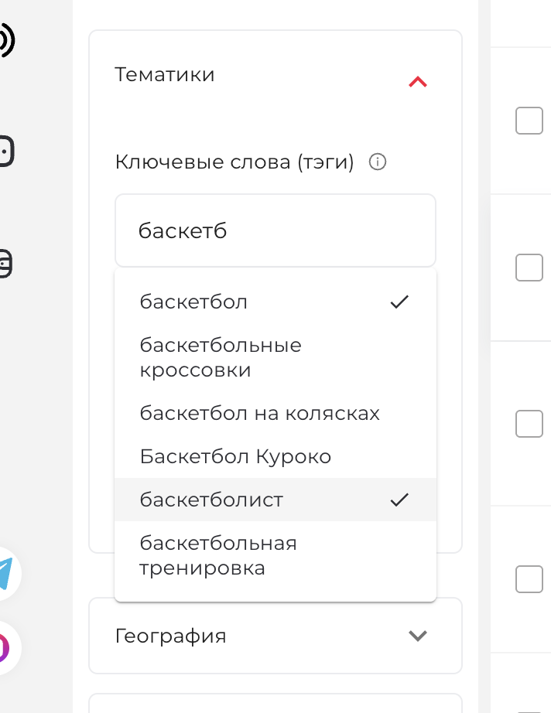
Task: Click the keyword input containing баскетб
Action: coord(275,230)
